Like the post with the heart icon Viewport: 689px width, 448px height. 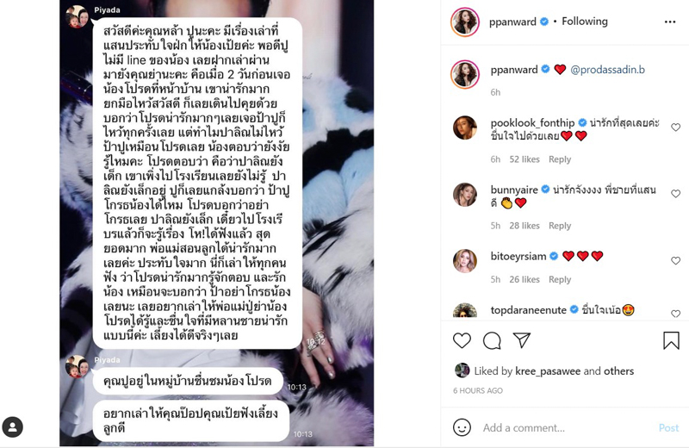tap(462, 340)
